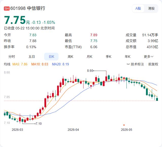The image size is (162, 147).
Task: Click the 7.85 y-axis price label
Action: click(x=7, y=97)
